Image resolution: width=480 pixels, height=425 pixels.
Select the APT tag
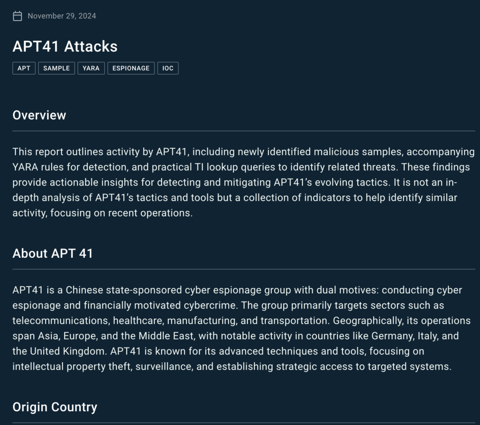point(24,68)
